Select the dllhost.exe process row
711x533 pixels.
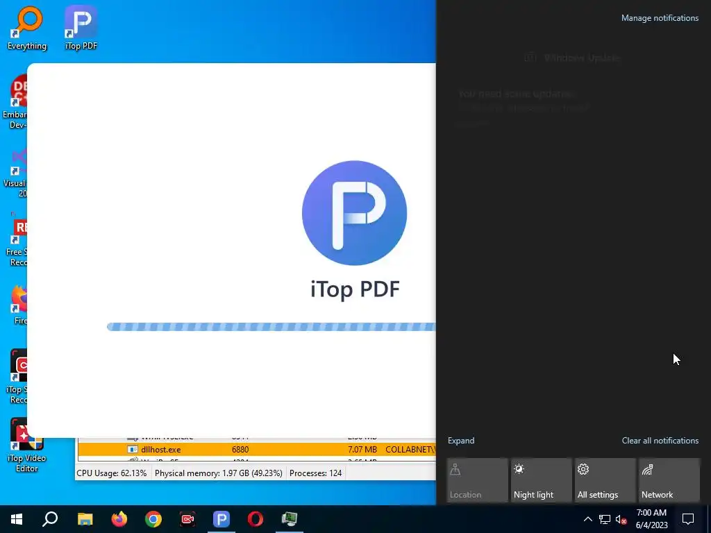point(257,450)
